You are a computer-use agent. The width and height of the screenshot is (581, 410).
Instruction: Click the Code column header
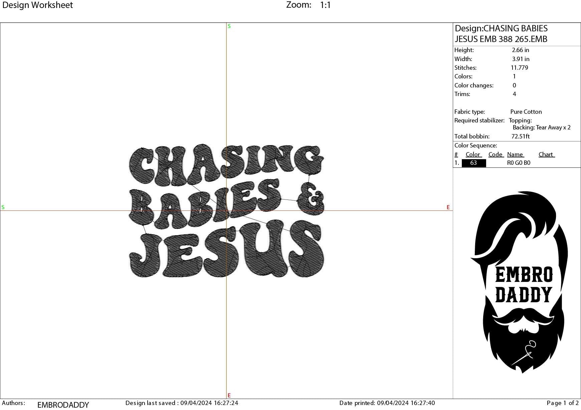(496, 154)
